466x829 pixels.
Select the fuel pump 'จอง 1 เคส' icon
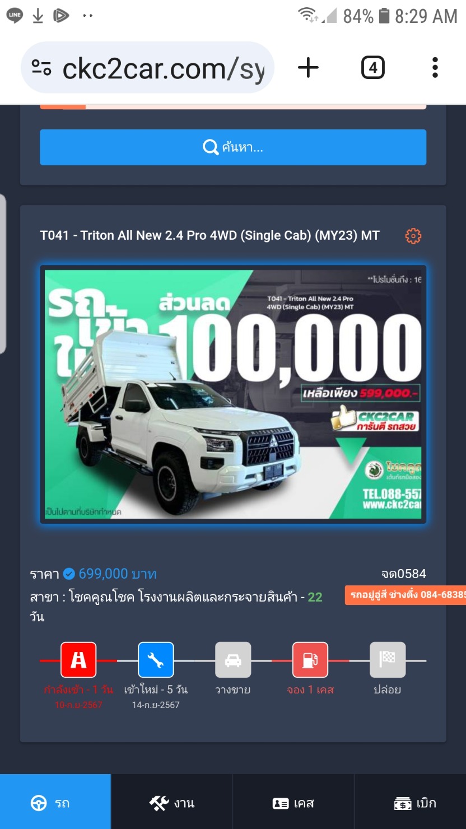[x=310, y=660]
